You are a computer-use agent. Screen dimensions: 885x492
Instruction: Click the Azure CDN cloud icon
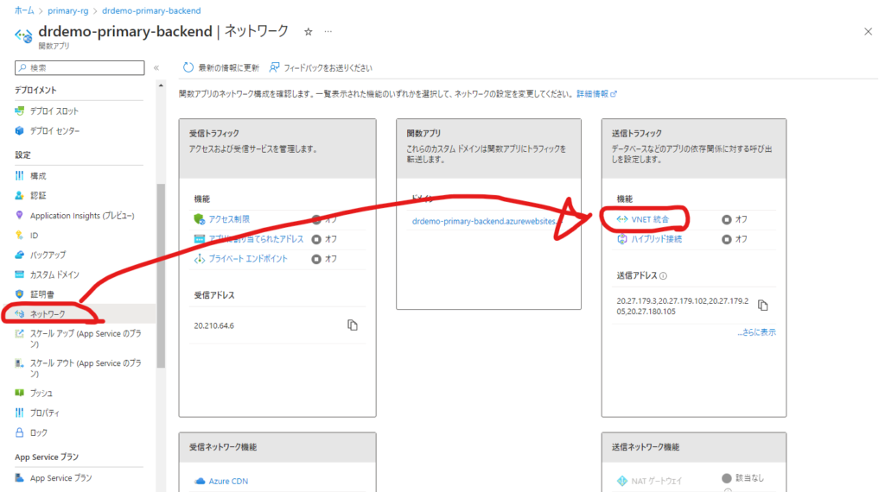200,481
